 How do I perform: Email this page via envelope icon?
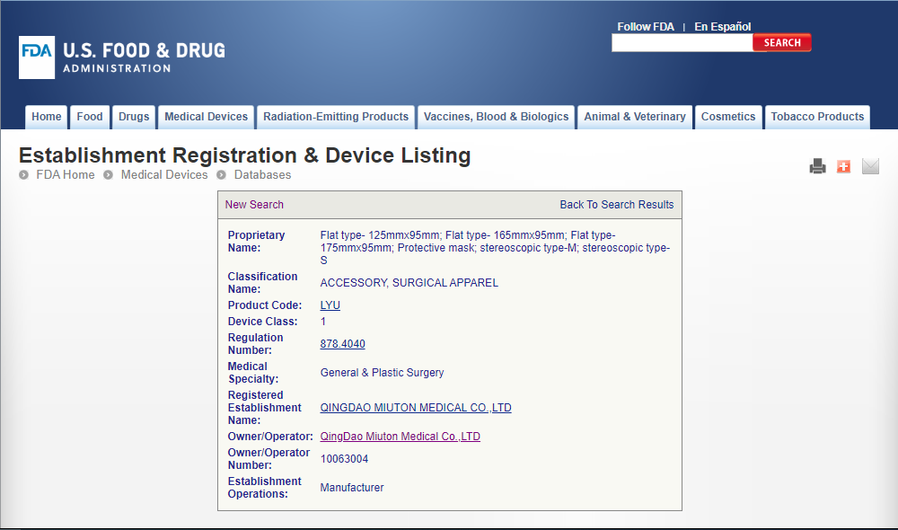pos(870,166)
